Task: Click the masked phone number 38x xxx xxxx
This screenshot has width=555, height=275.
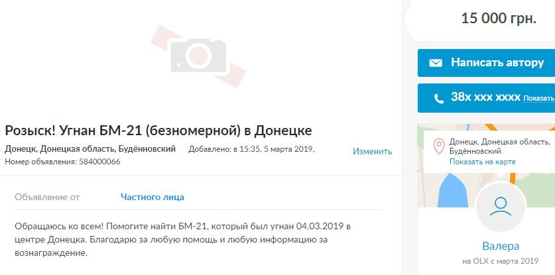Action: 485,97
